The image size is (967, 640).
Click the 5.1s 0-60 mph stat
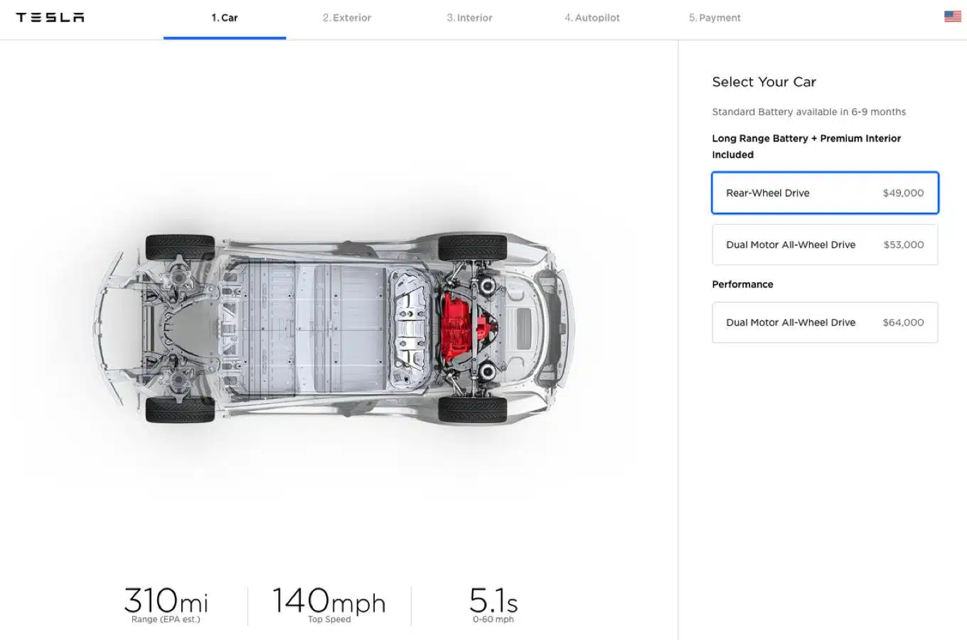493,603
